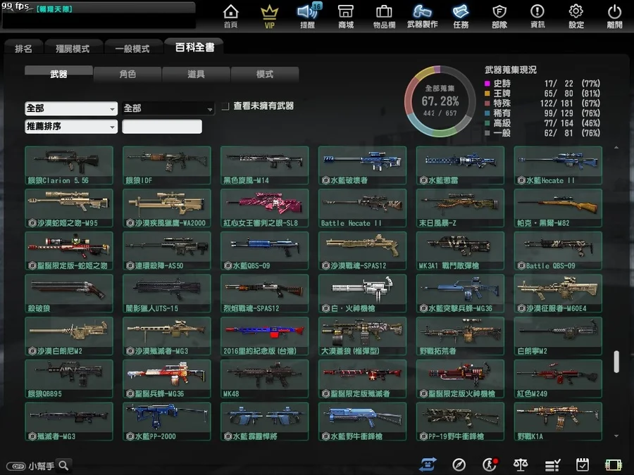Select the 餓狼IDF weapon card
The height and width of the screenshot is (475, 634).
166,165
